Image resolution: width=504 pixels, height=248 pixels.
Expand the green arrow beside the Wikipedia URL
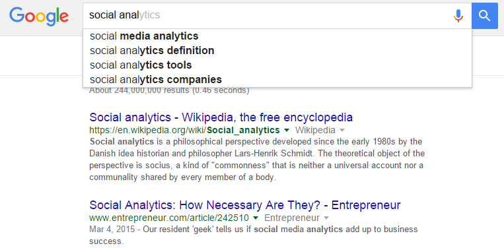(x=287, y=130)
